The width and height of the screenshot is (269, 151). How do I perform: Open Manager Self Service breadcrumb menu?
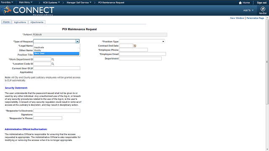pyautogui.click(x=79, y=3)
